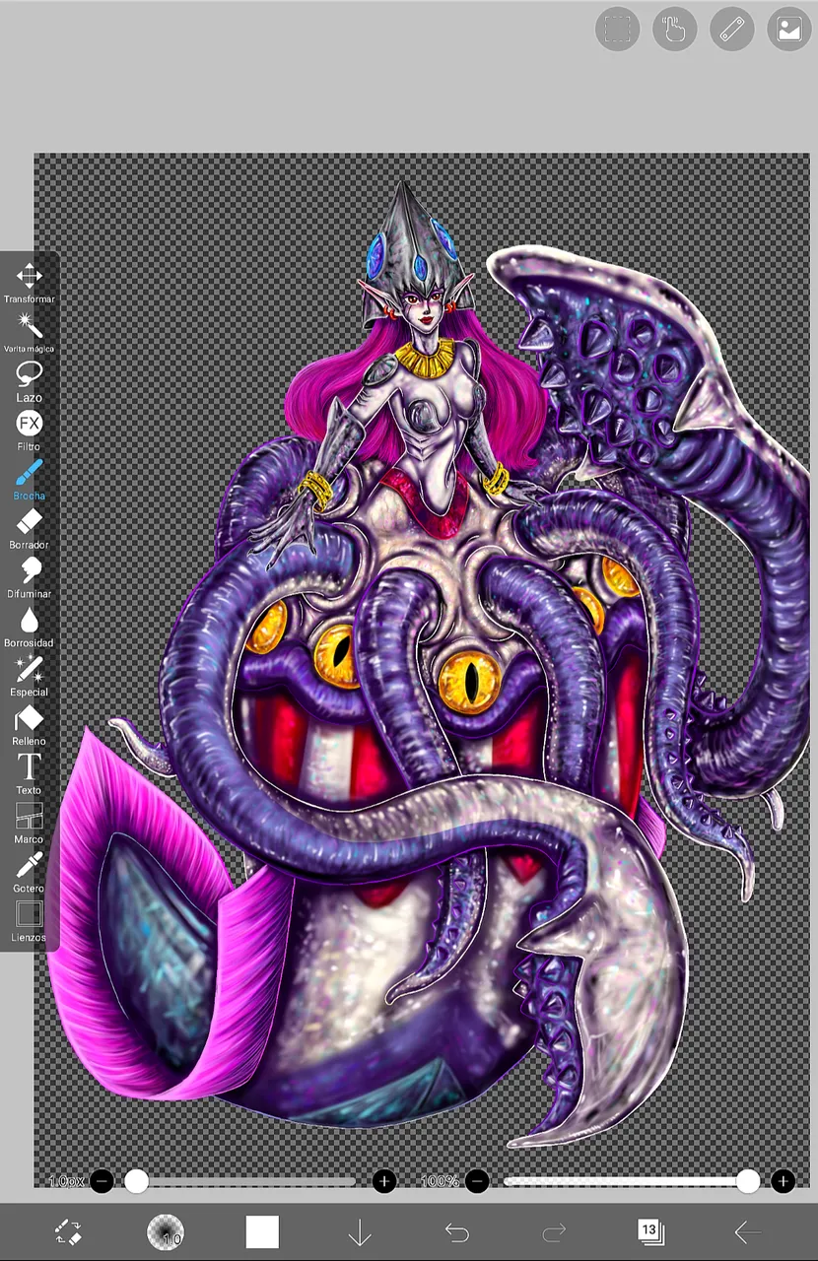The image size is (818, 1261).
Task: Redo the last undone action
Action: point(554,1231)
